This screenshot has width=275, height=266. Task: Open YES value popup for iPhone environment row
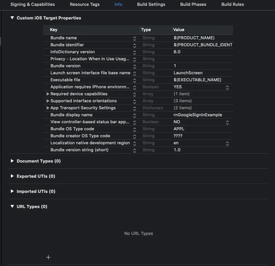(227, 87)
